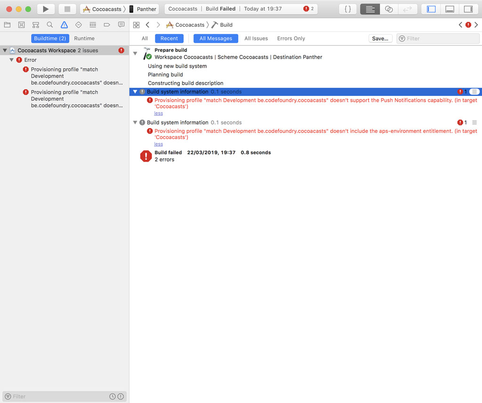Click the 'less' link under Push Notifications error
Screen dimensions: 482x403
[x=159, y=113]
